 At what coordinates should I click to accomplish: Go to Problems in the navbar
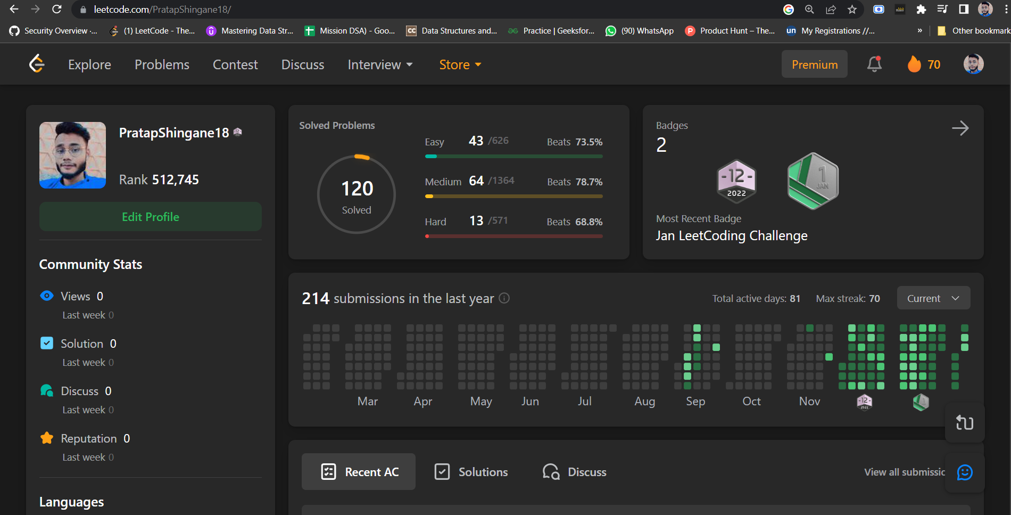[x=162, y=64]
